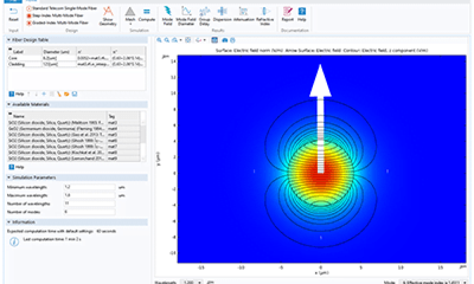Show the Mode Field plot
474x284 pixels.
[167, 16]
